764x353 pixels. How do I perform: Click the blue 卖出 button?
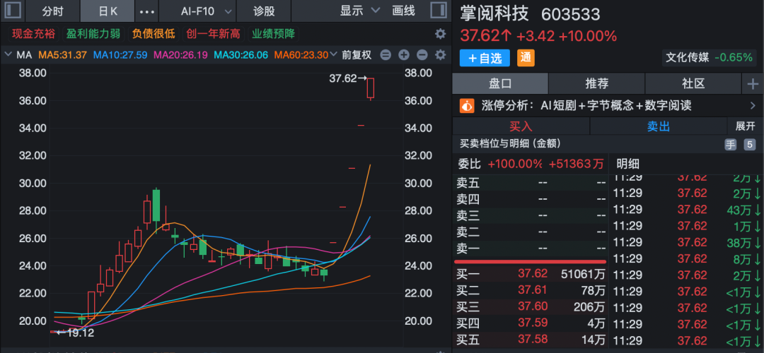[658, 126]
